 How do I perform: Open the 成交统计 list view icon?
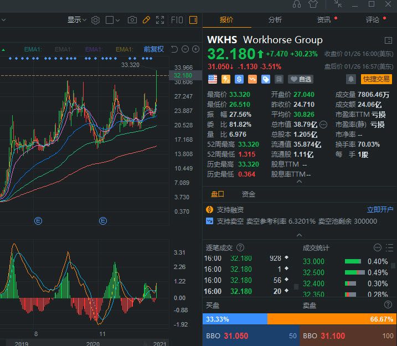pos(389,247)
